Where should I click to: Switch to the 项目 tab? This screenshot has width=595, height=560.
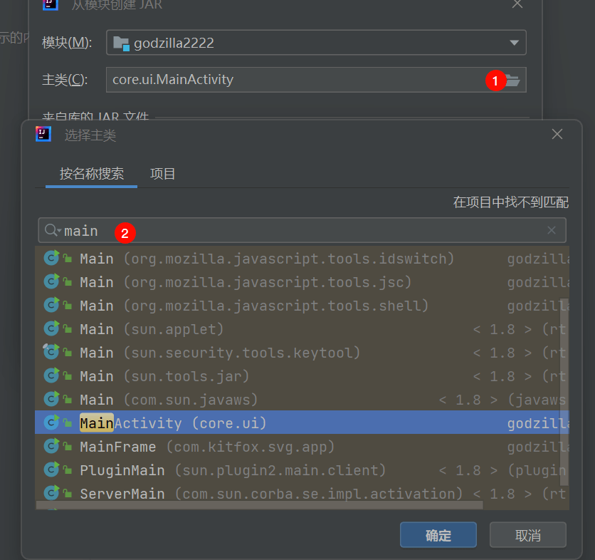pos(163,174)
